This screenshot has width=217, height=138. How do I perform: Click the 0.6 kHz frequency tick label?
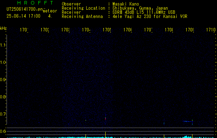3,131
